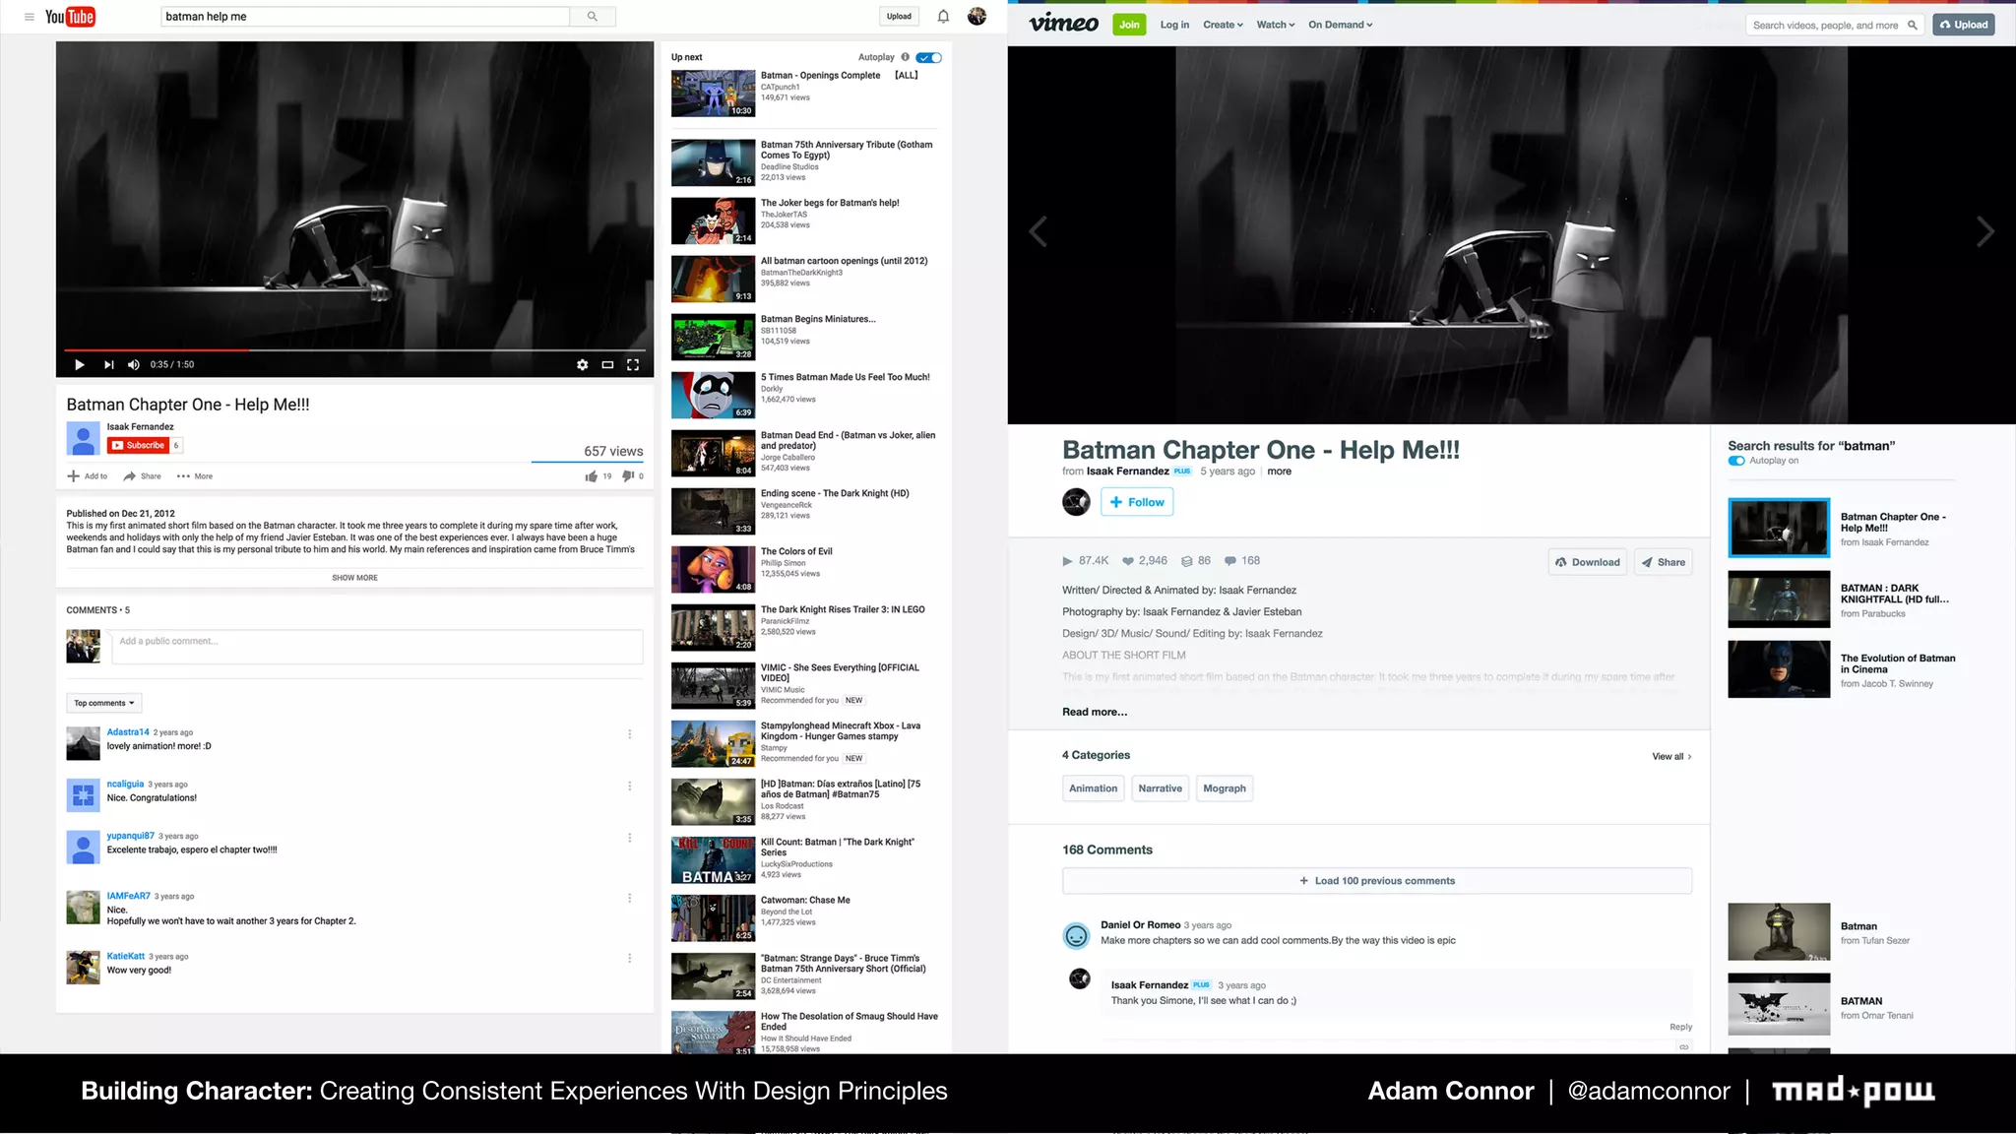Click the Vimeo Share button

(x=1664, y=562)
